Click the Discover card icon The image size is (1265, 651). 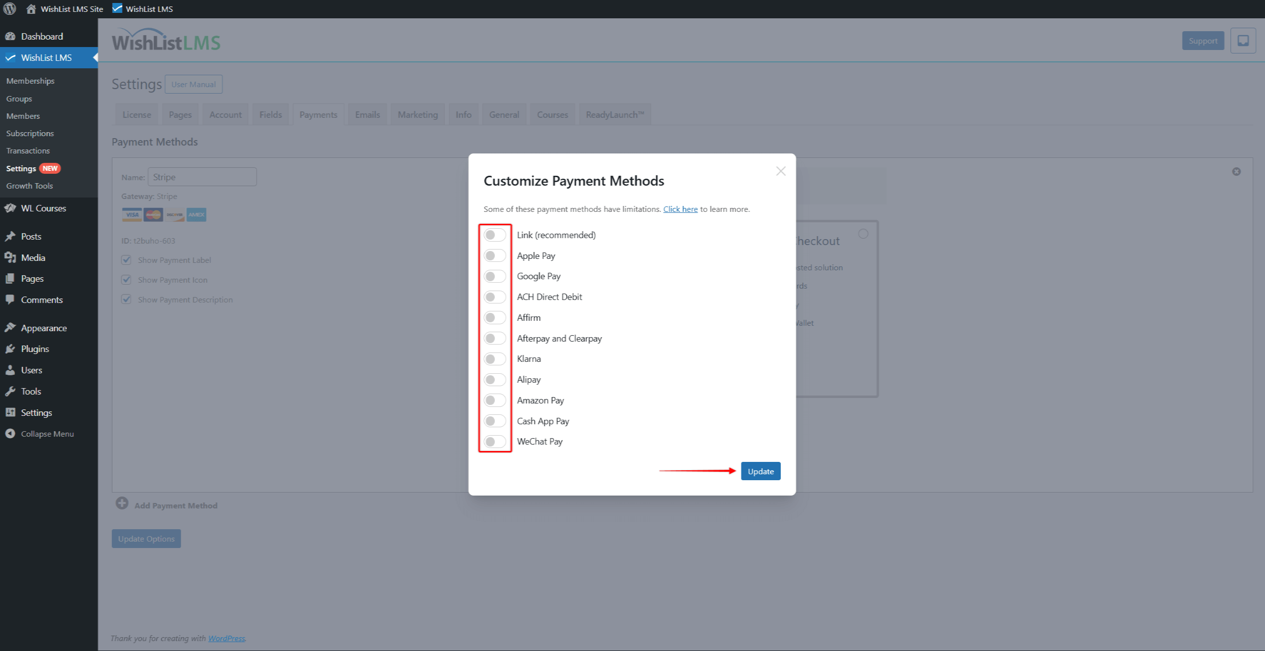(x=174, y=214)
